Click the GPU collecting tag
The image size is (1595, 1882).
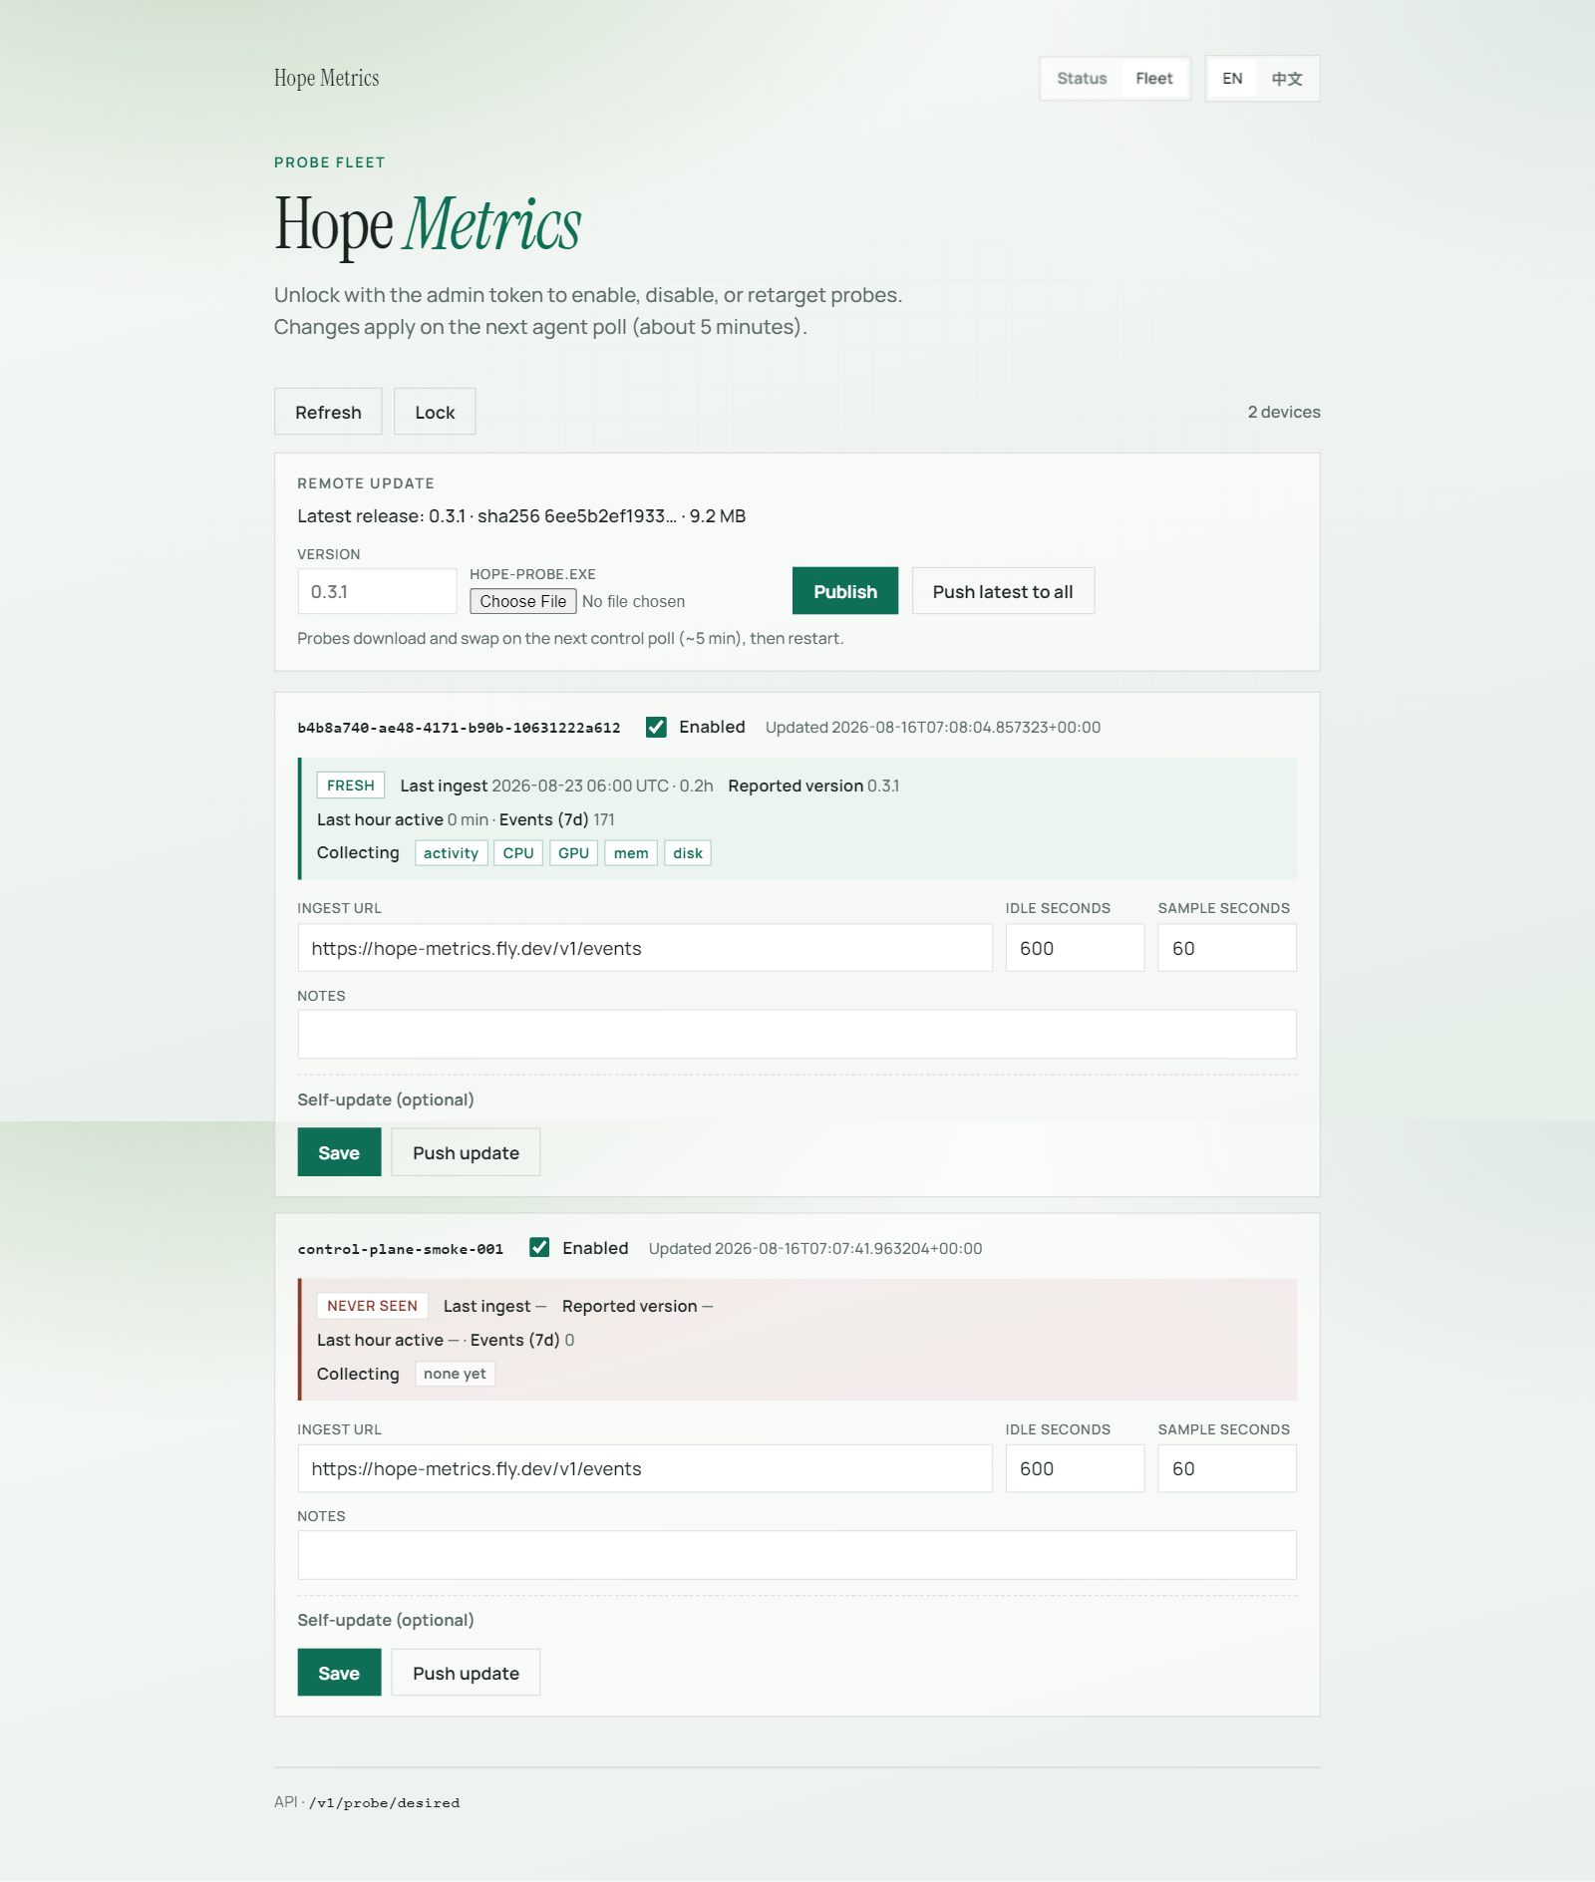[x=573, y=853]
